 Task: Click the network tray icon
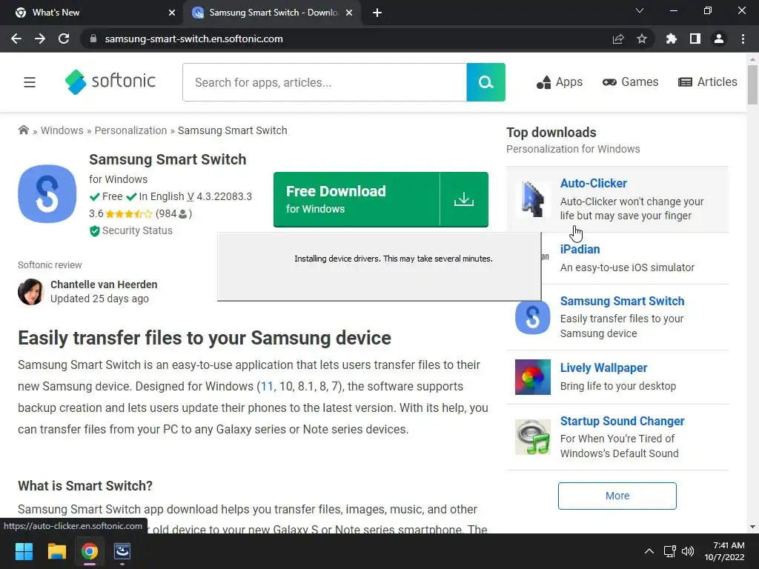tap(669, 551)
